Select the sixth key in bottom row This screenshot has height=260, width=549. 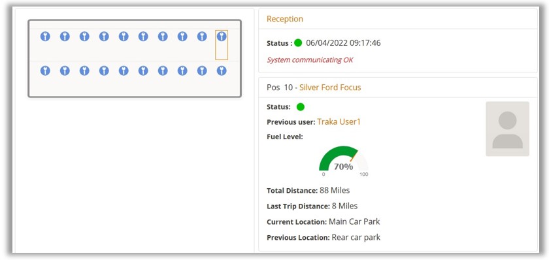click(143, 71)
